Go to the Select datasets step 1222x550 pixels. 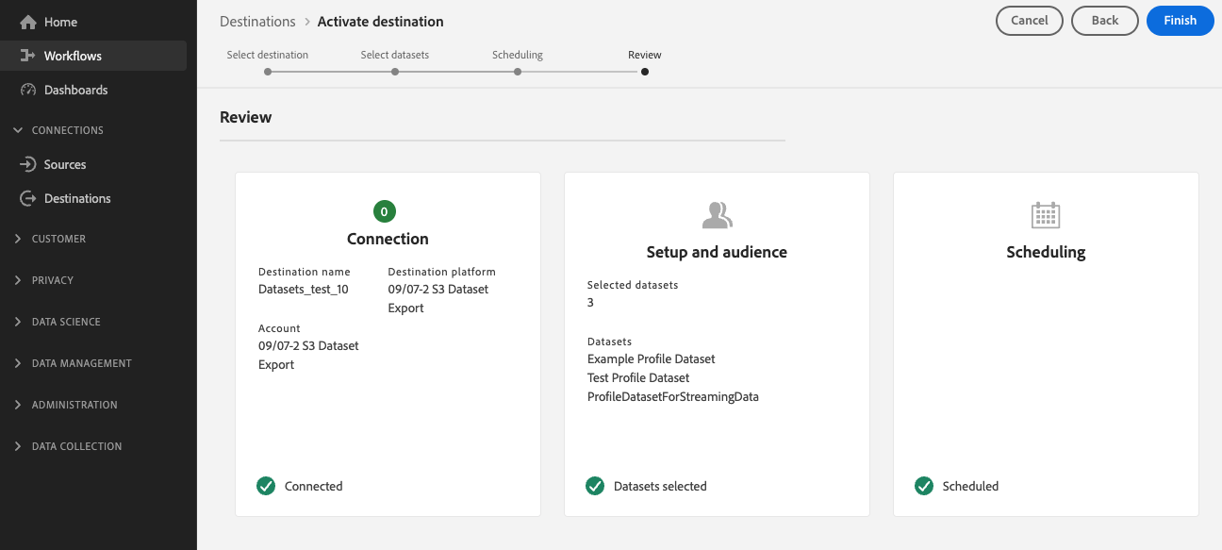[395, 71]
